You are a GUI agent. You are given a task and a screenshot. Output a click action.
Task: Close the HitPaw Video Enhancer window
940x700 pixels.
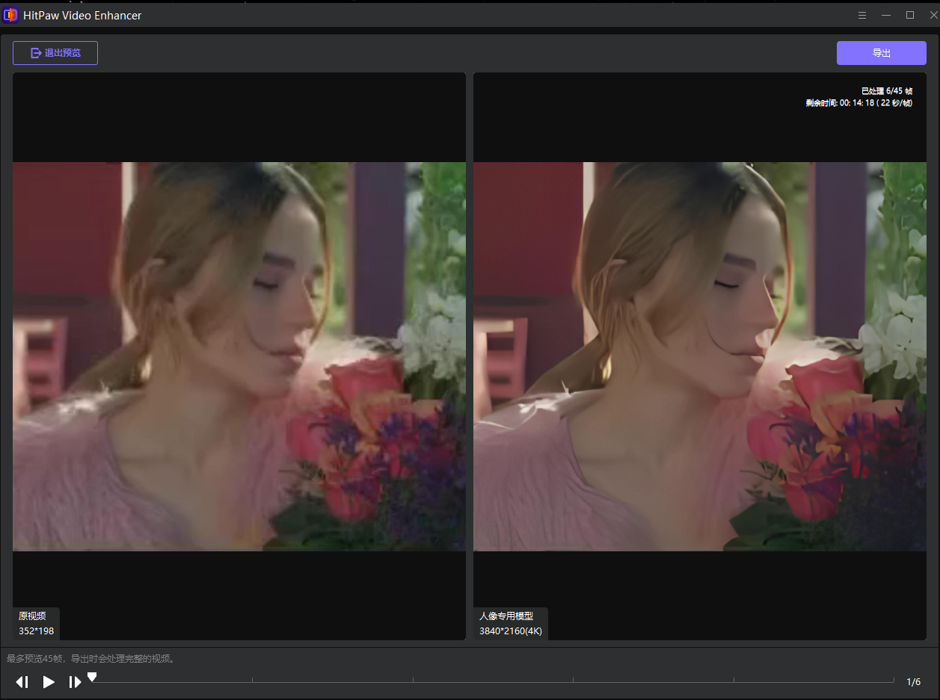click(x=933, y=15)
